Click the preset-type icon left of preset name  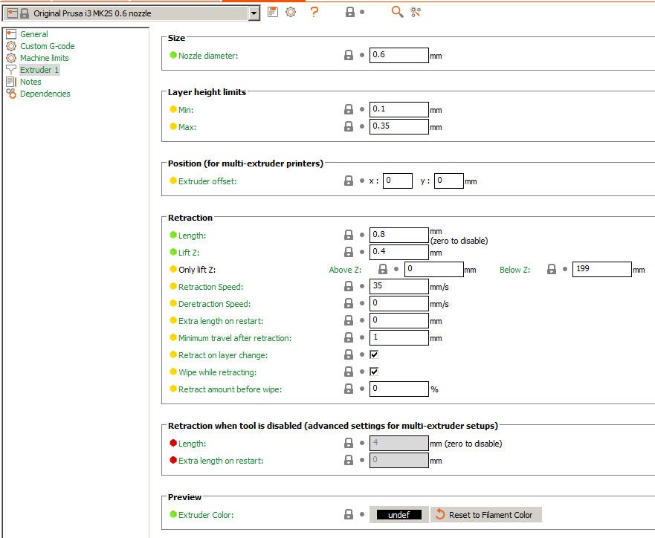coord(13,13)
